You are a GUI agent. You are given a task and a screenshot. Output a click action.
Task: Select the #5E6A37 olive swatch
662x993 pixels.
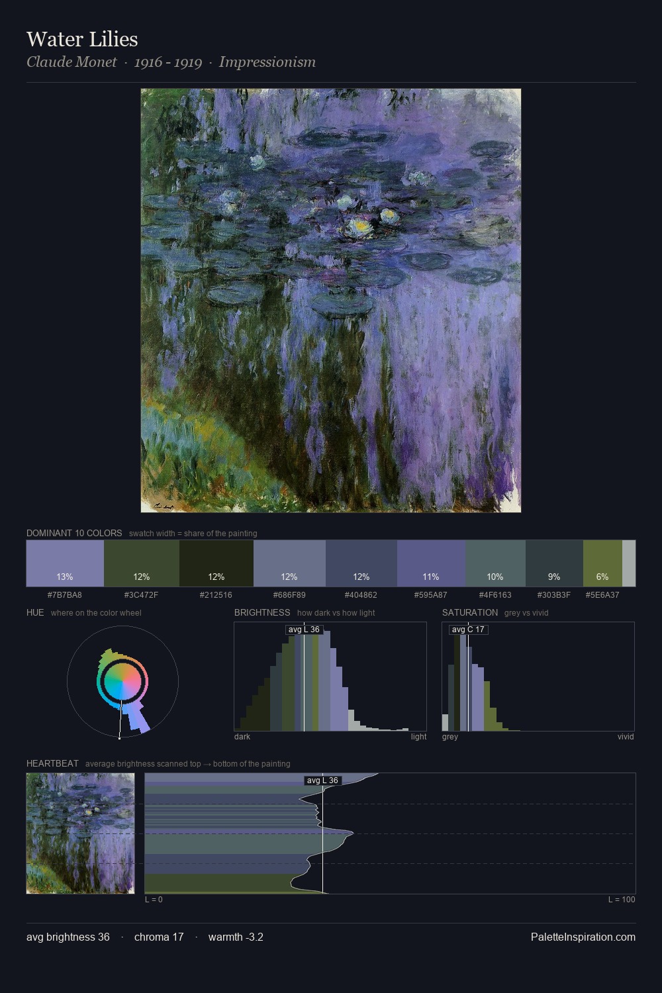602,563
